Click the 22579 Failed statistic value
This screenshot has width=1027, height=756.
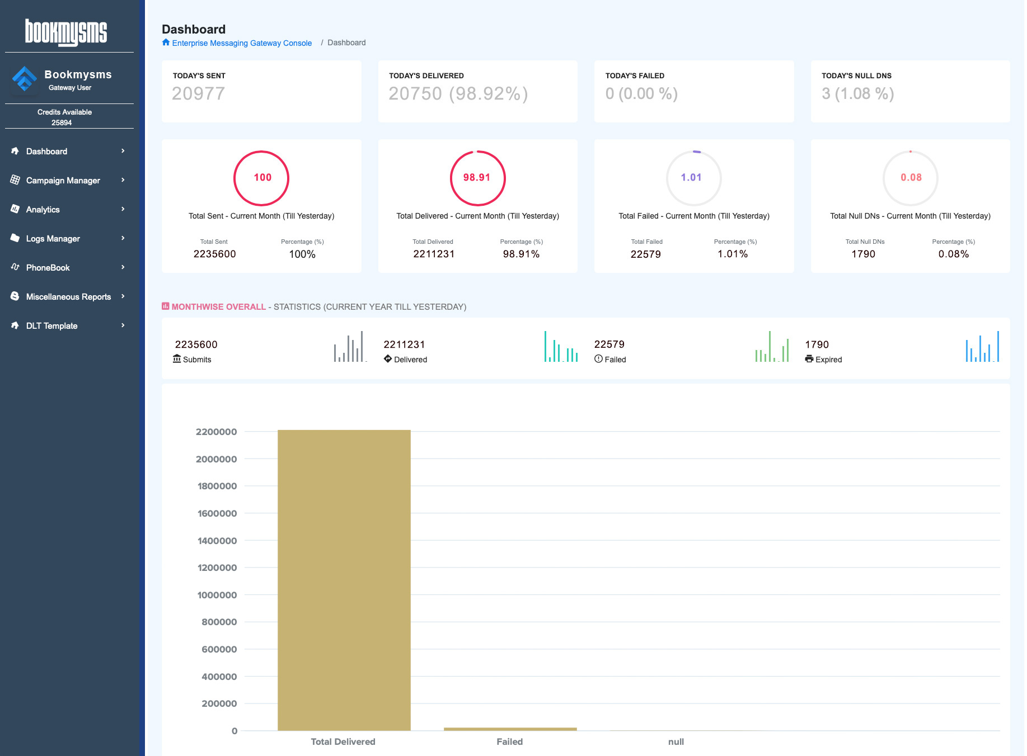609,344
